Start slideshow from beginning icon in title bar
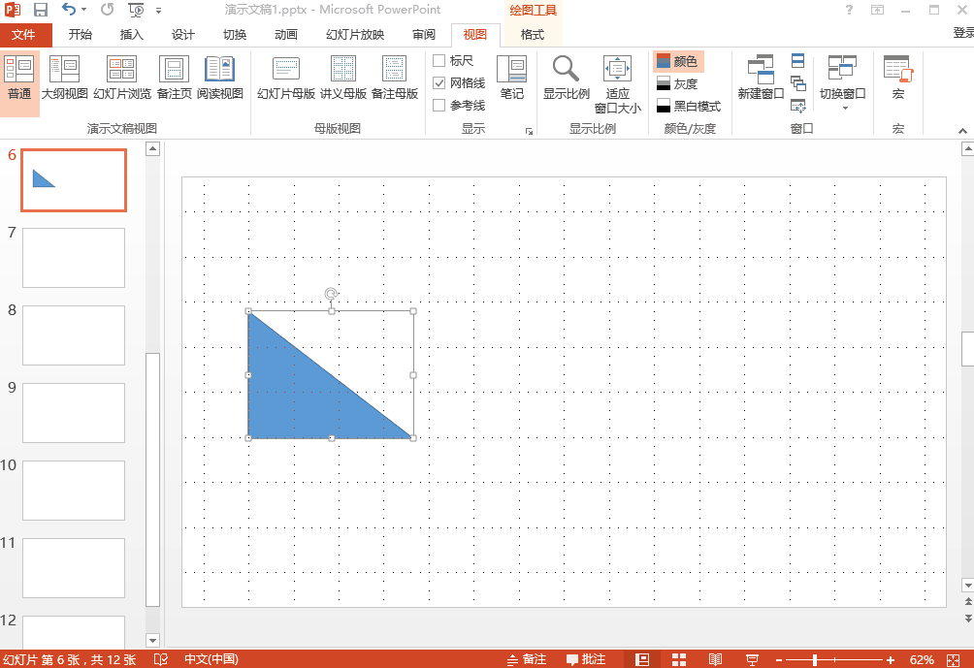This screenshot has height=668, width=974. (136, 10)
